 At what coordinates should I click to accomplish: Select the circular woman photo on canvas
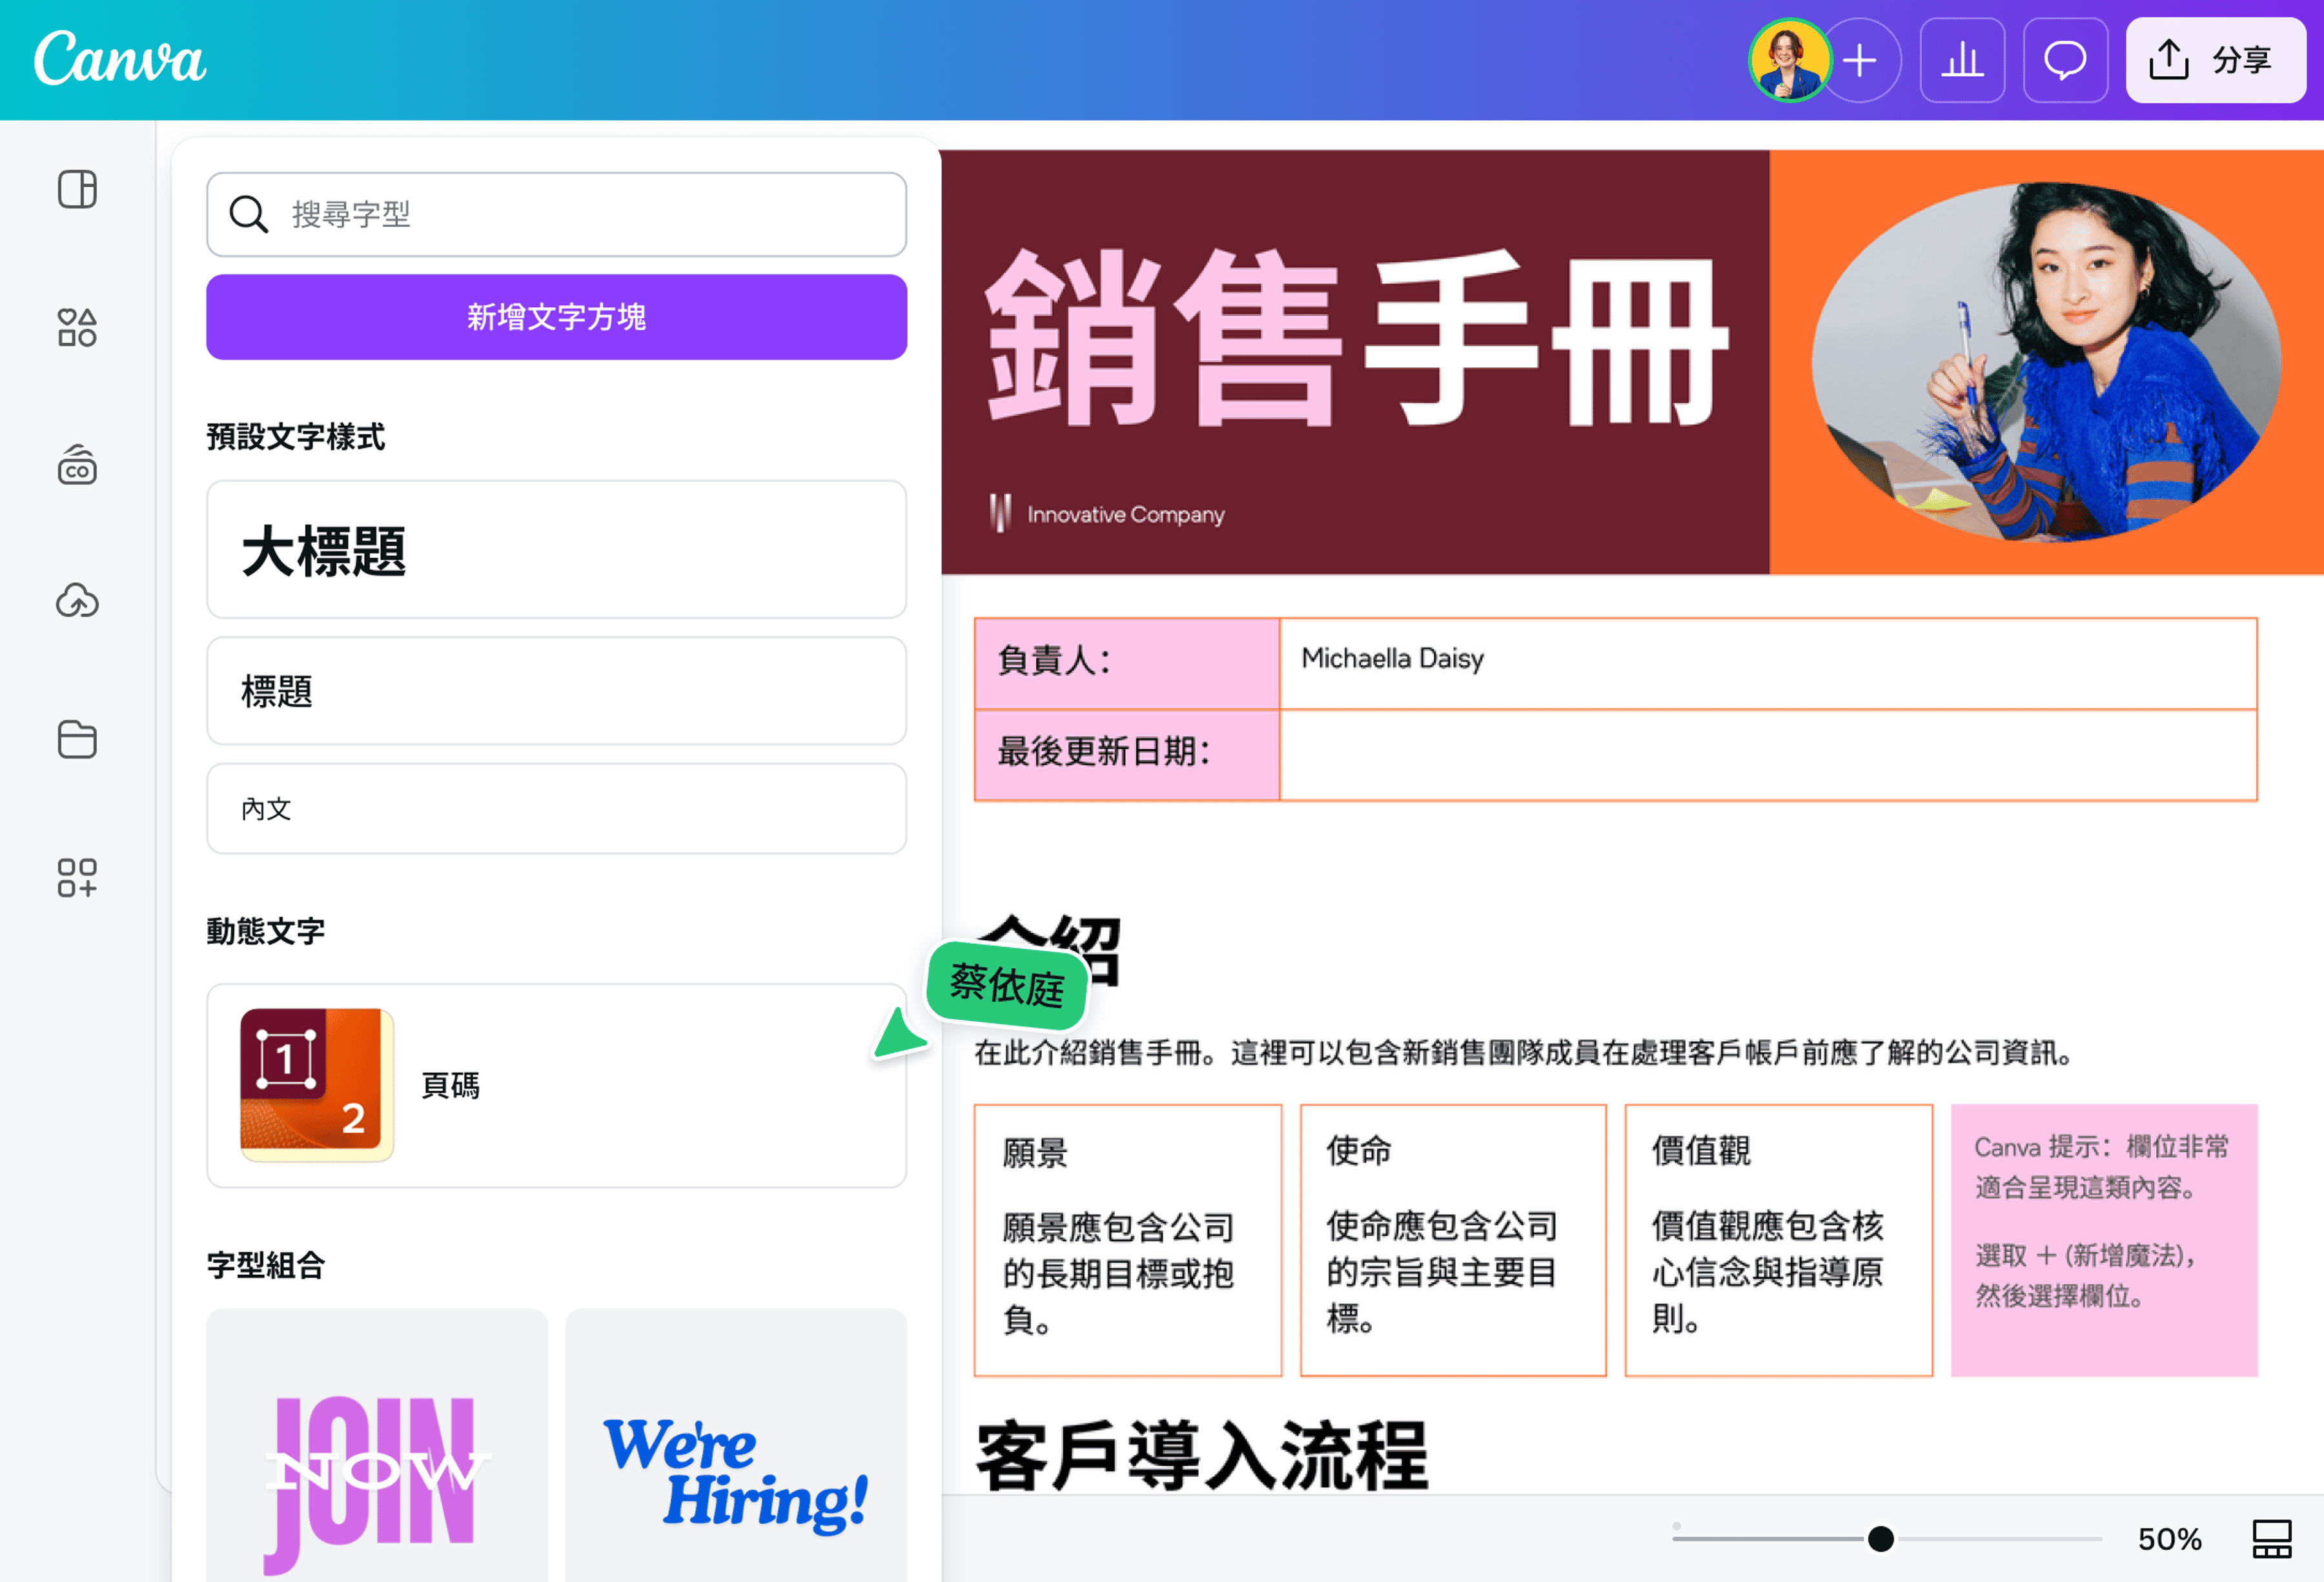[2046, 362]
